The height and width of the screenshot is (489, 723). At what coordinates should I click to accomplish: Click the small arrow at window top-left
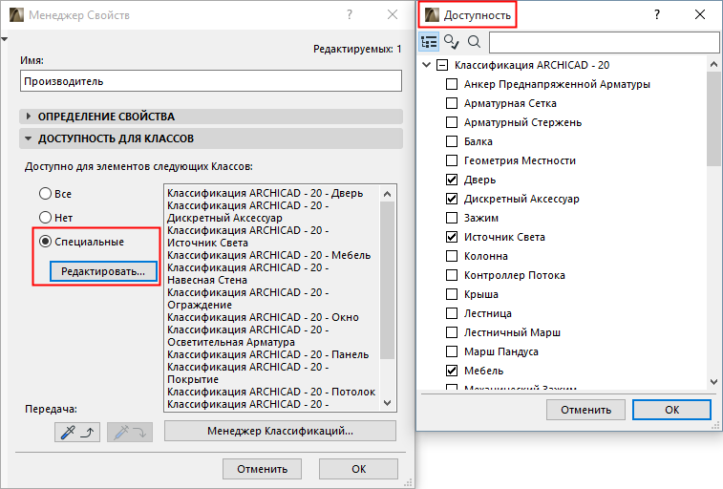point(4,39)
